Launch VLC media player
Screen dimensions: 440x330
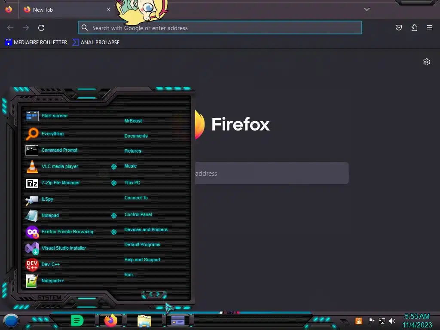pyautogui.click(x=52, y=166)
